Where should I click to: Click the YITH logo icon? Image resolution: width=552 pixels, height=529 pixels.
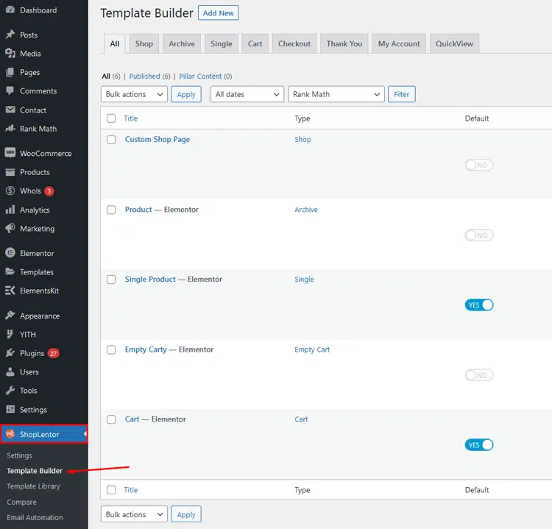(10, 334)
